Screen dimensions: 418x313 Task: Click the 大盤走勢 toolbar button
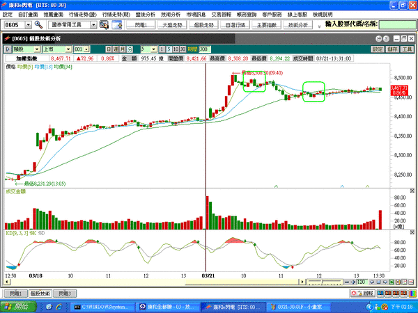coord(172,25)
